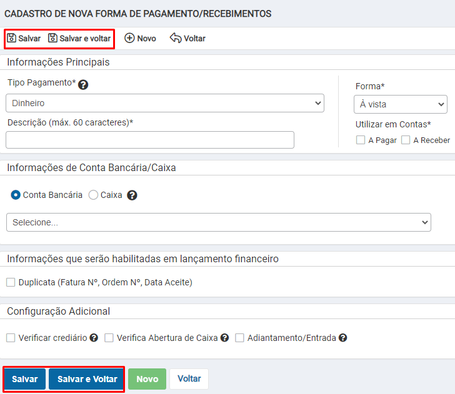Click the Salvar e voltar disk icon
The width and height of the screenshot is (455, 394).
52,38
